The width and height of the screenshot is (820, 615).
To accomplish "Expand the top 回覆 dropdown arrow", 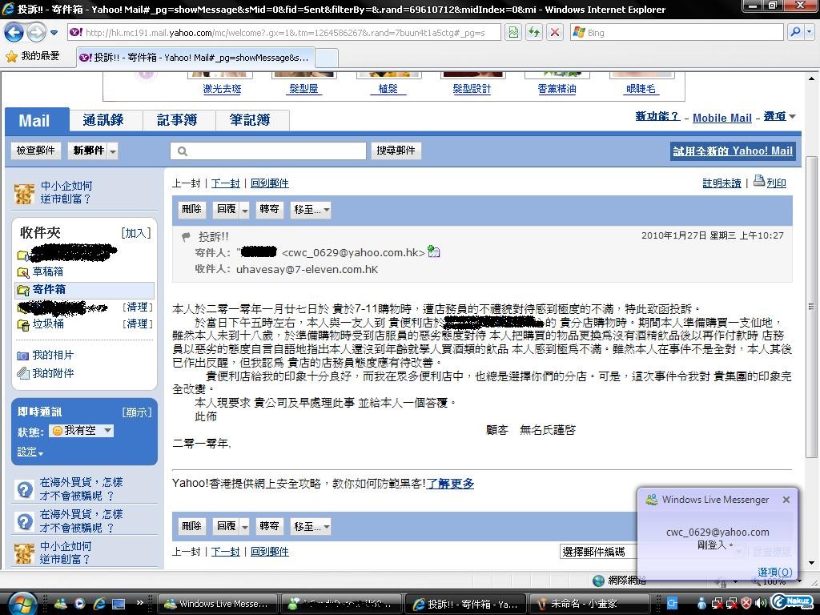I will (x=245, y=210).
